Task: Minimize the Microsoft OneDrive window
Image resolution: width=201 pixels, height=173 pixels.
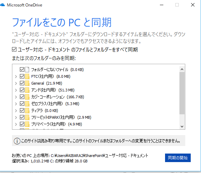Action: point(162,5)
